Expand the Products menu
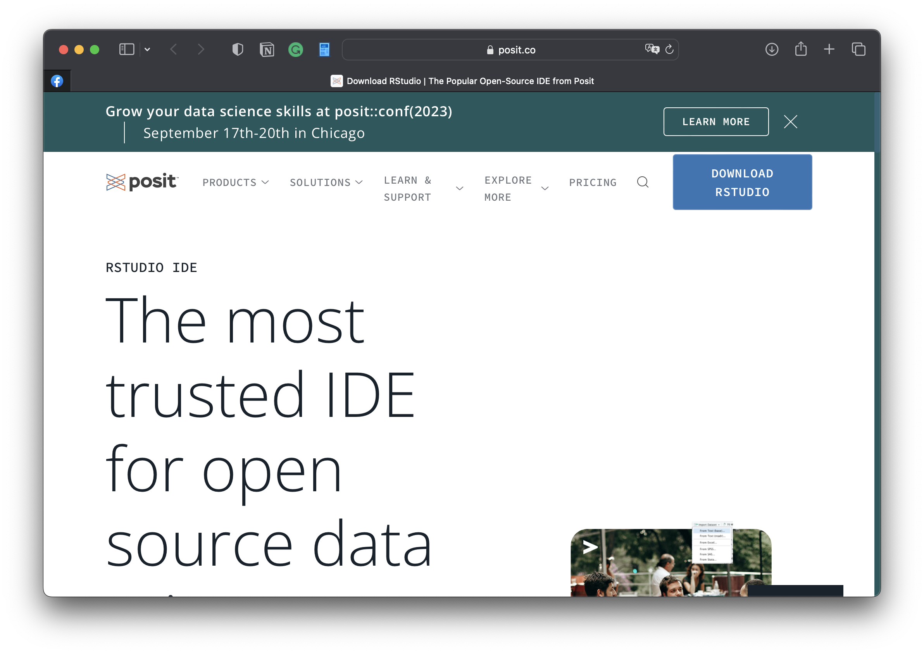This screenshot has height=654, width=924. click(x=235, y=182)
